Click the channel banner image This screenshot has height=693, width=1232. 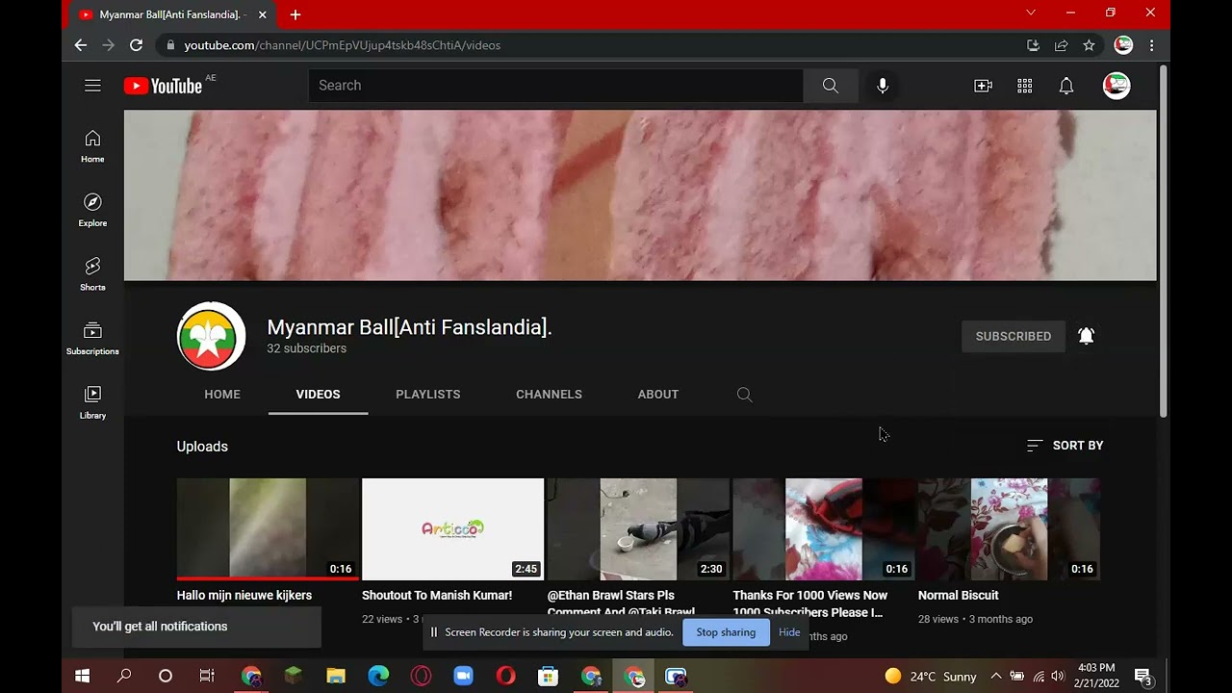(x=640, y=195)
